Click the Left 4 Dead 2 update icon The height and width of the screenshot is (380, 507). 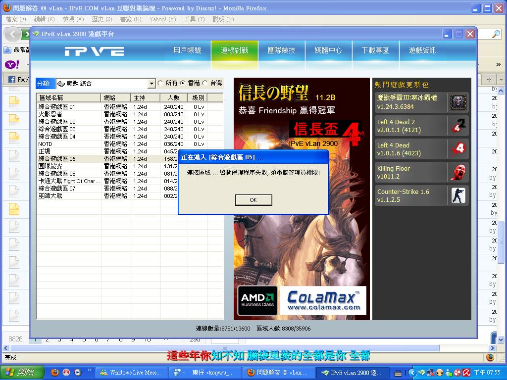tap(458, 126)
